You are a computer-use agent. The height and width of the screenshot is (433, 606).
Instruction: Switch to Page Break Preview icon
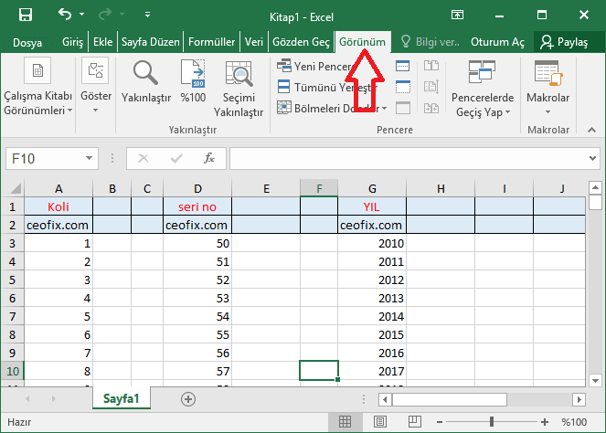pos(414,422)
